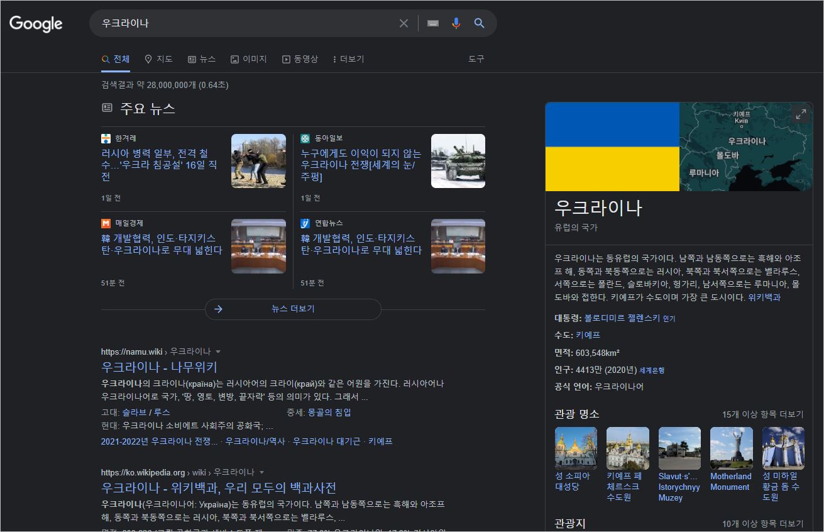
Task: Expand the namu.wiki result options arrow
Action: 218,352
